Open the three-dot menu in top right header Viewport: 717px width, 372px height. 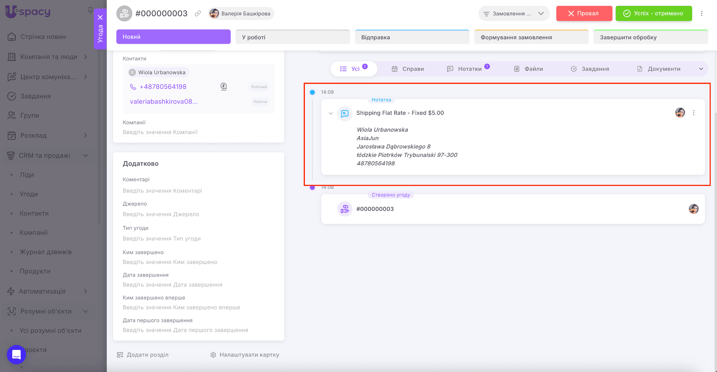tap(702, 14)
